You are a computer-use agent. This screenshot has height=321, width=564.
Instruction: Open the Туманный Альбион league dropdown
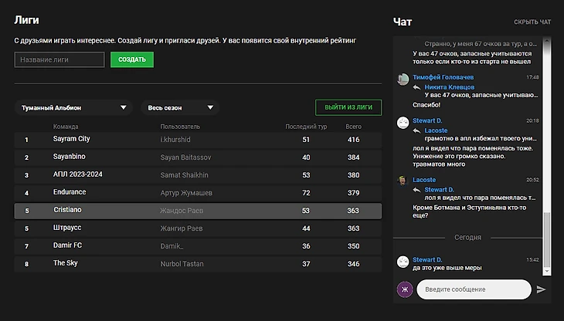pos(73,108)
